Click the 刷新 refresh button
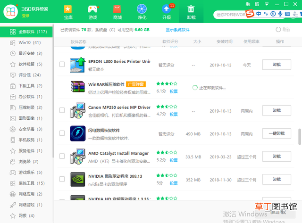This screenshot has height=223, width=302. tap(283, 29)
